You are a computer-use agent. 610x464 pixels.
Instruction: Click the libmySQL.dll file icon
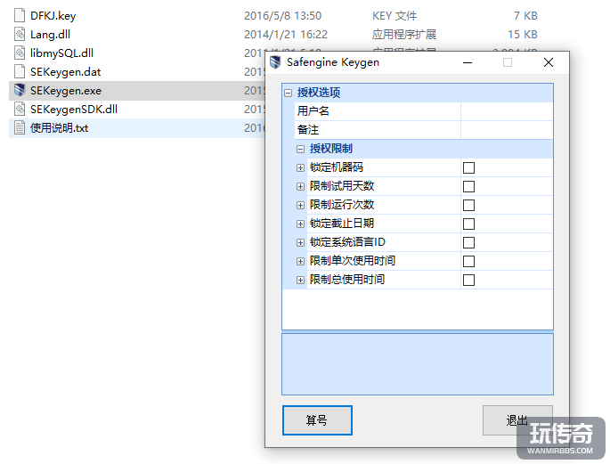(x=20, y=53)
